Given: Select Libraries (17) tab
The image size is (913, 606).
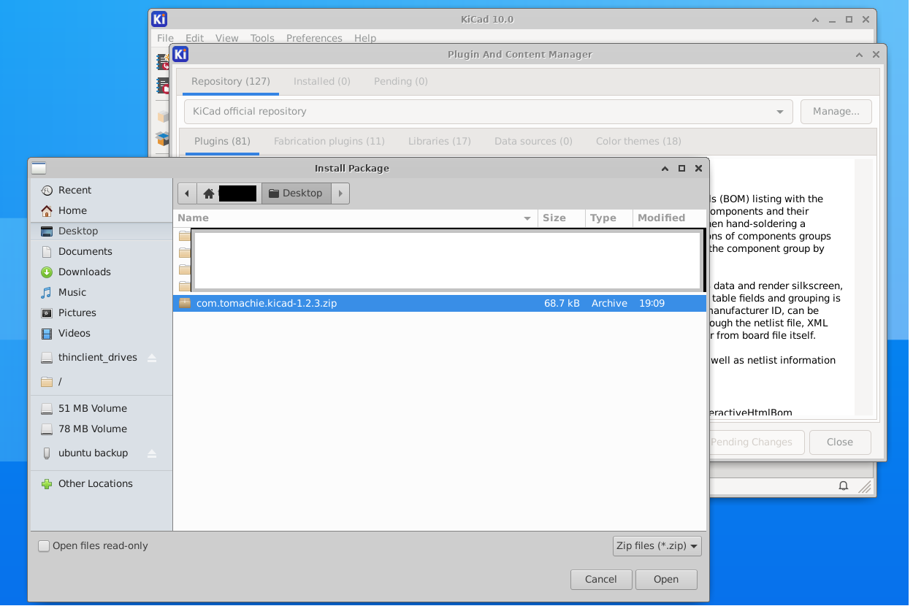Looking at the screenshot, I should (440, 141).
